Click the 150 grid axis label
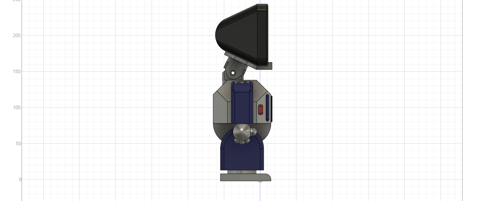Viewport: 480px width, 201px height. coord(17,72)
